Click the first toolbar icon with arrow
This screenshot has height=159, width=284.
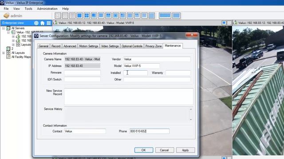point(58,16)
